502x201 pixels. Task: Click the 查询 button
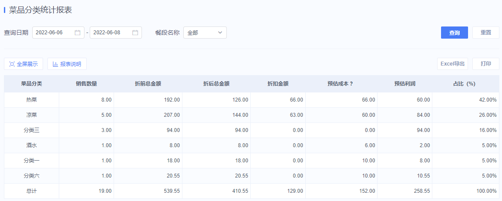click(x=454, y=33)
